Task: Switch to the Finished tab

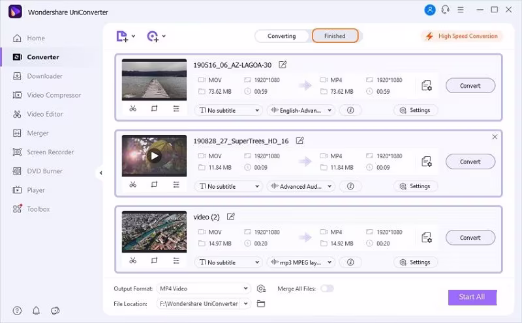Action: click(x=335, y=36)
